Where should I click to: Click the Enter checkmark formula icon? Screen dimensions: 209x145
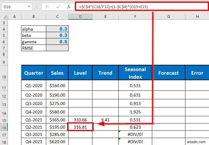(58, 7)
